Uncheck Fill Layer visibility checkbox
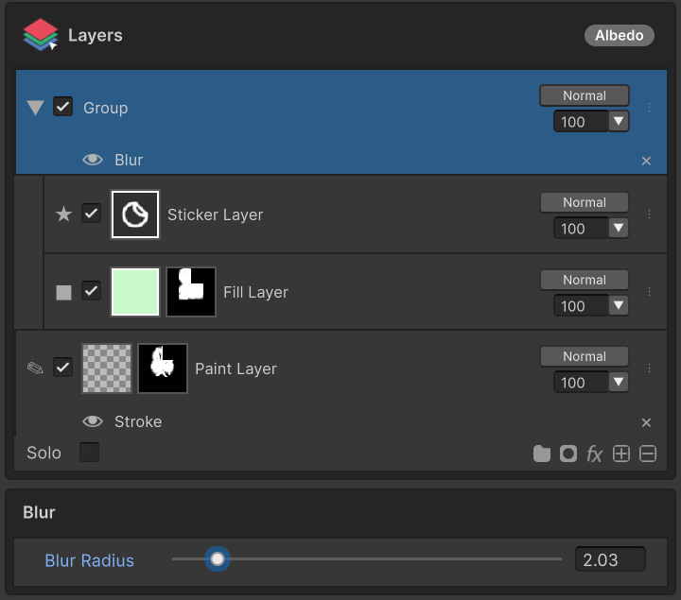Screen dimensions: 681x600 point(91,291)
